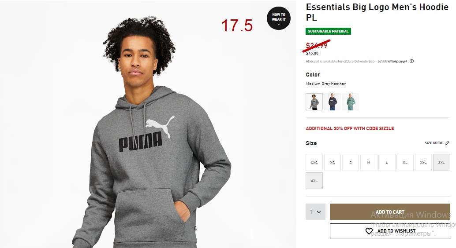Click the heart wishlist icon
The width and height of the screenshot is (456, 248).
(x=369, y=231)
